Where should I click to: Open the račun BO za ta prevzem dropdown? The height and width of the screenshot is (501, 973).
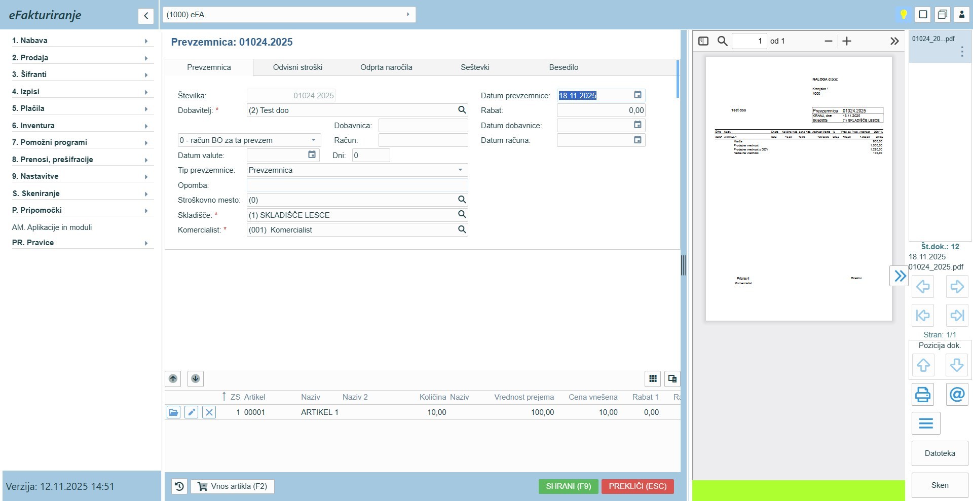(x=249, y=140)
